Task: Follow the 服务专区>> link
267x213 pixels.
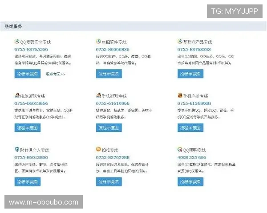Action: (56, 74)
